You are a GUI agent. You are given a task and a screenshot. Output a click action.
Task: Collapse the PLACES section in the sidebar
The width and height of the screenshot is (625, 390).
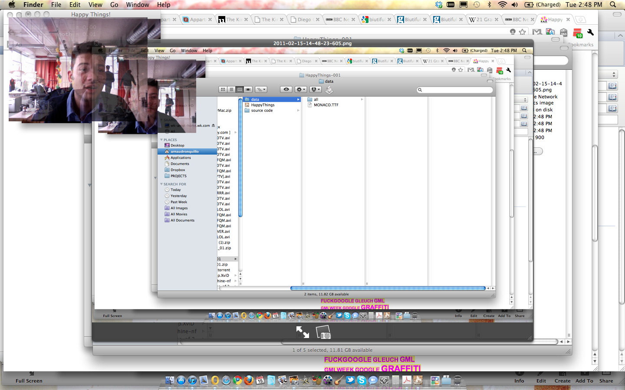coord(161,140)
